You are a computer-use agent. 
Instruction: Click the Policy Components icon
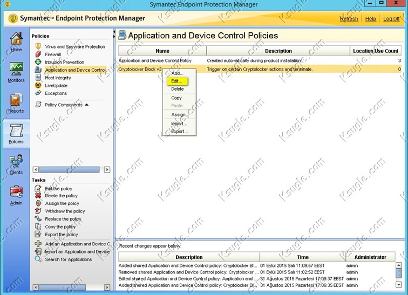38,105
